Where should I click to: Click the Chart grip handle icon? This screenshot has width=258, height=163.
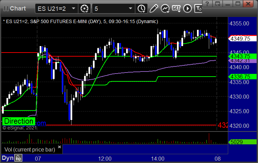[x=6, y=8]
